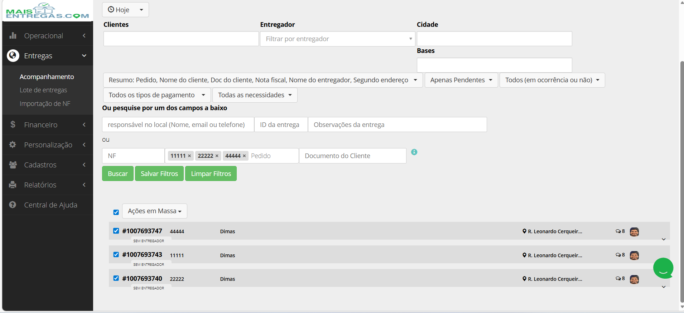The height and width of the screenshot is (313, 684).
Task: Focus the ID da entrega search field
Action: tap(281, 124)
